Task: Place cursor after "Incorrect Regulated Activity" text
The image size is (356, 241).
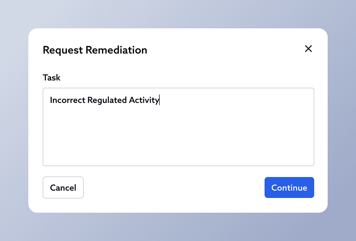Action: coord(160,100)
